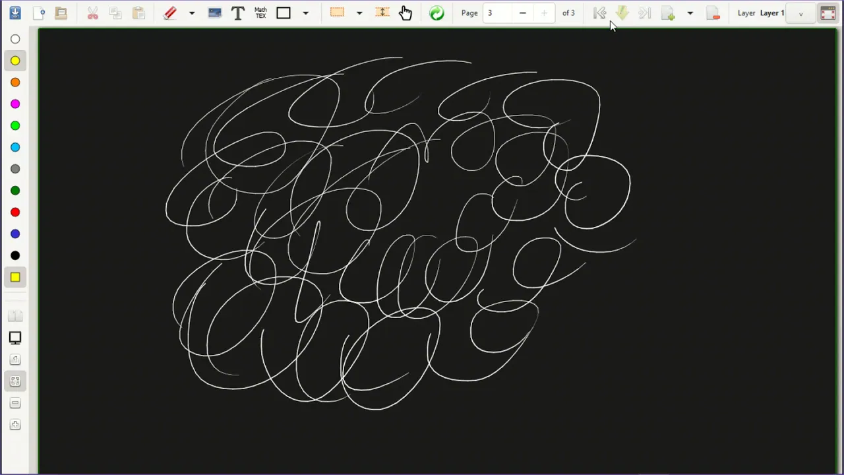Click the Paste clipboard icon
This screenshot has width=844, height=475.
138,13
